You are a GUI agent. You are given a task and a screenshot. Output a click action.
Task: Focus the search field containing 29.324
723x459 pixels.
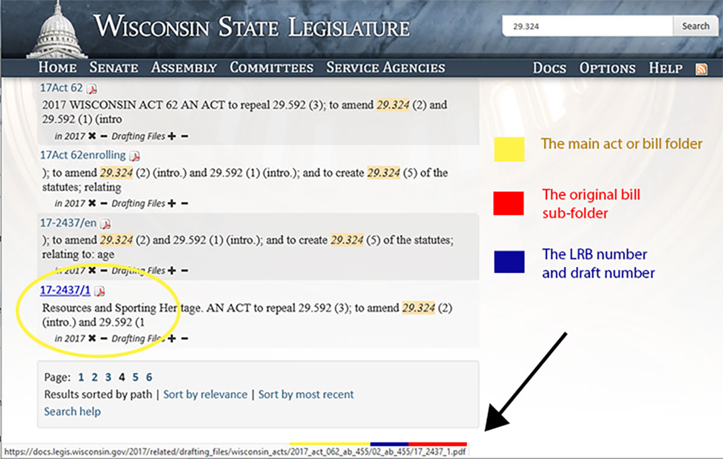coord(587,27)
